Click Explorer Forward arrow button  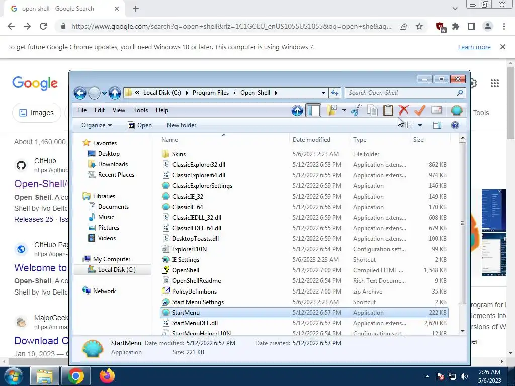tap(94, 93)
